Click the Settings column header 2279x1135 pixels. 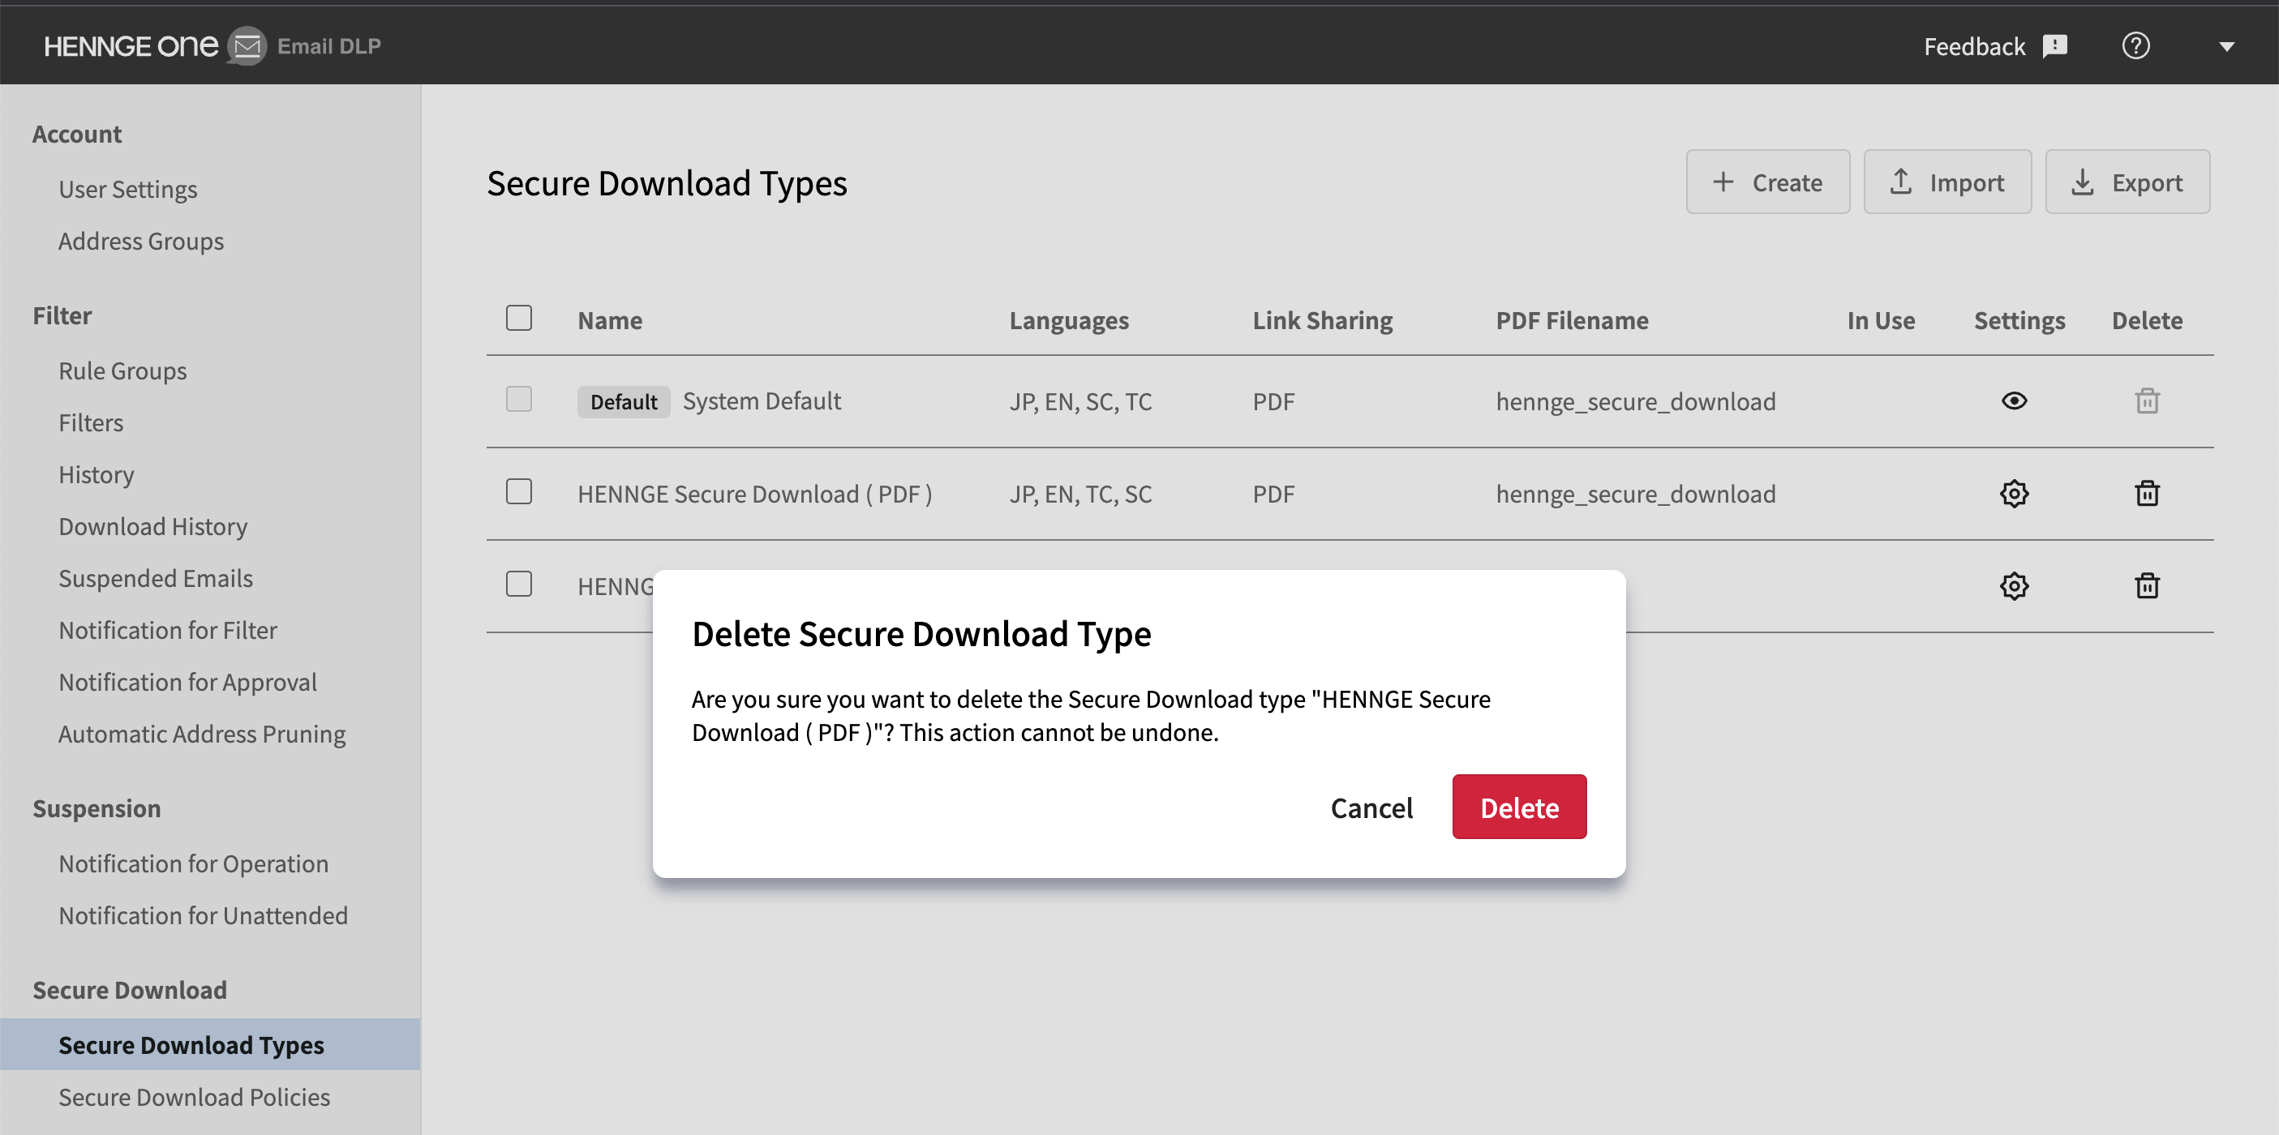pyautogui.click(x=2019, y=320)
